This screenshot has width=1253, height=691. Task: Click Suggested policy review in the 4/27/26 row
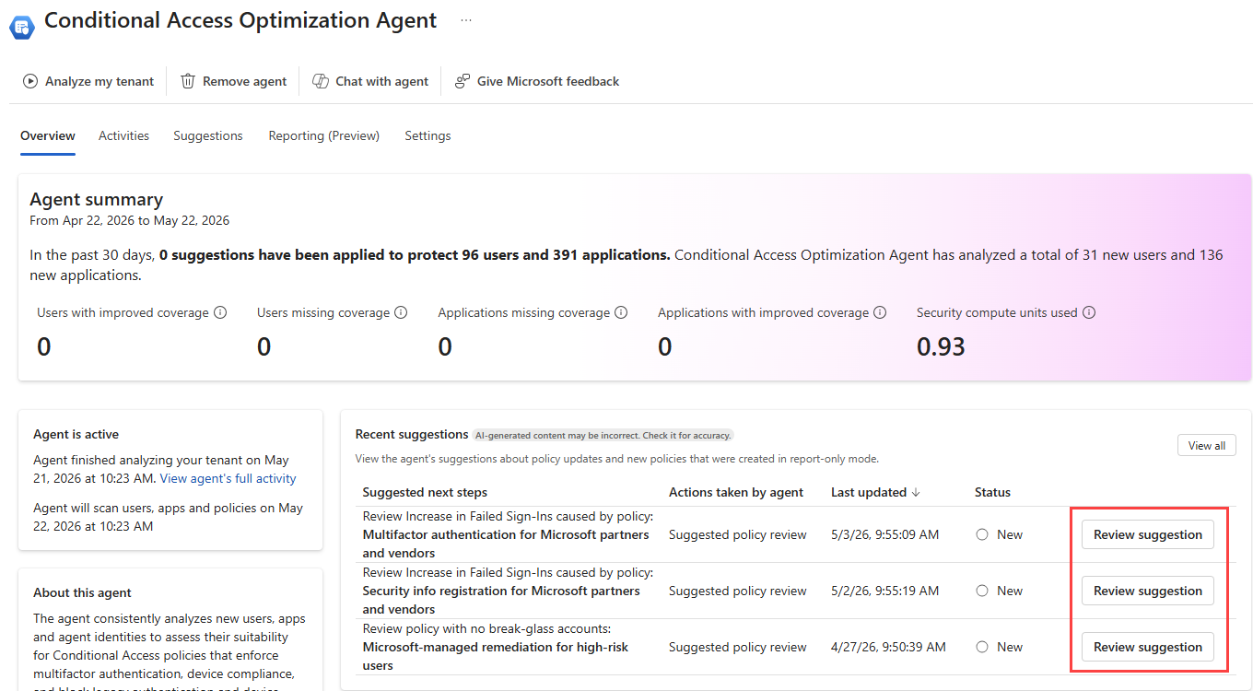pyautogui.click(x=738, y=648)
